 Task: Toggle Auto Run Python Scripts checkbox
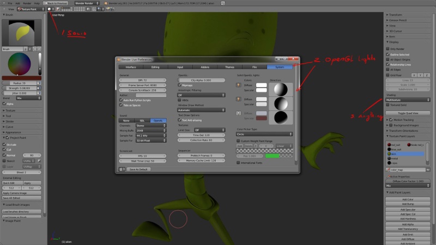pyautogui.click(x=121, y=100)
